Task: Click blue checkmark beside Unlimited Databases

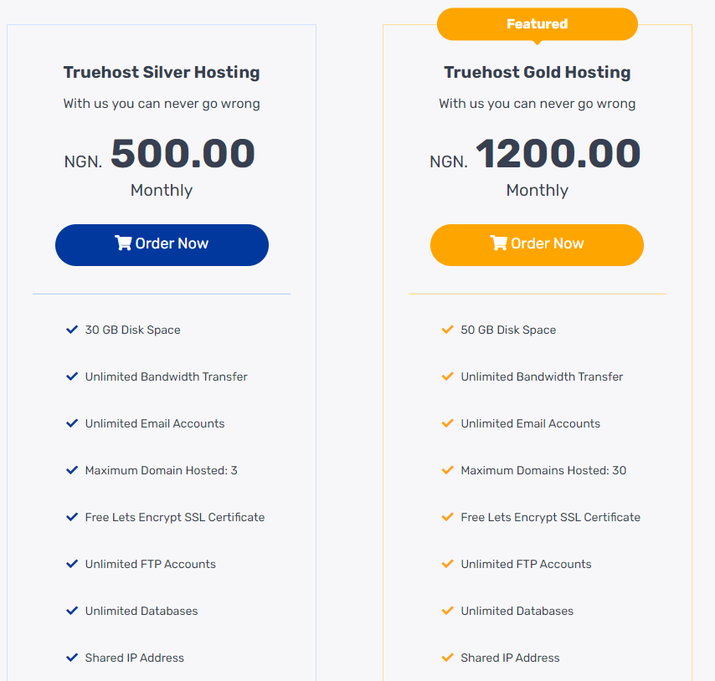Action: point(72,611)
